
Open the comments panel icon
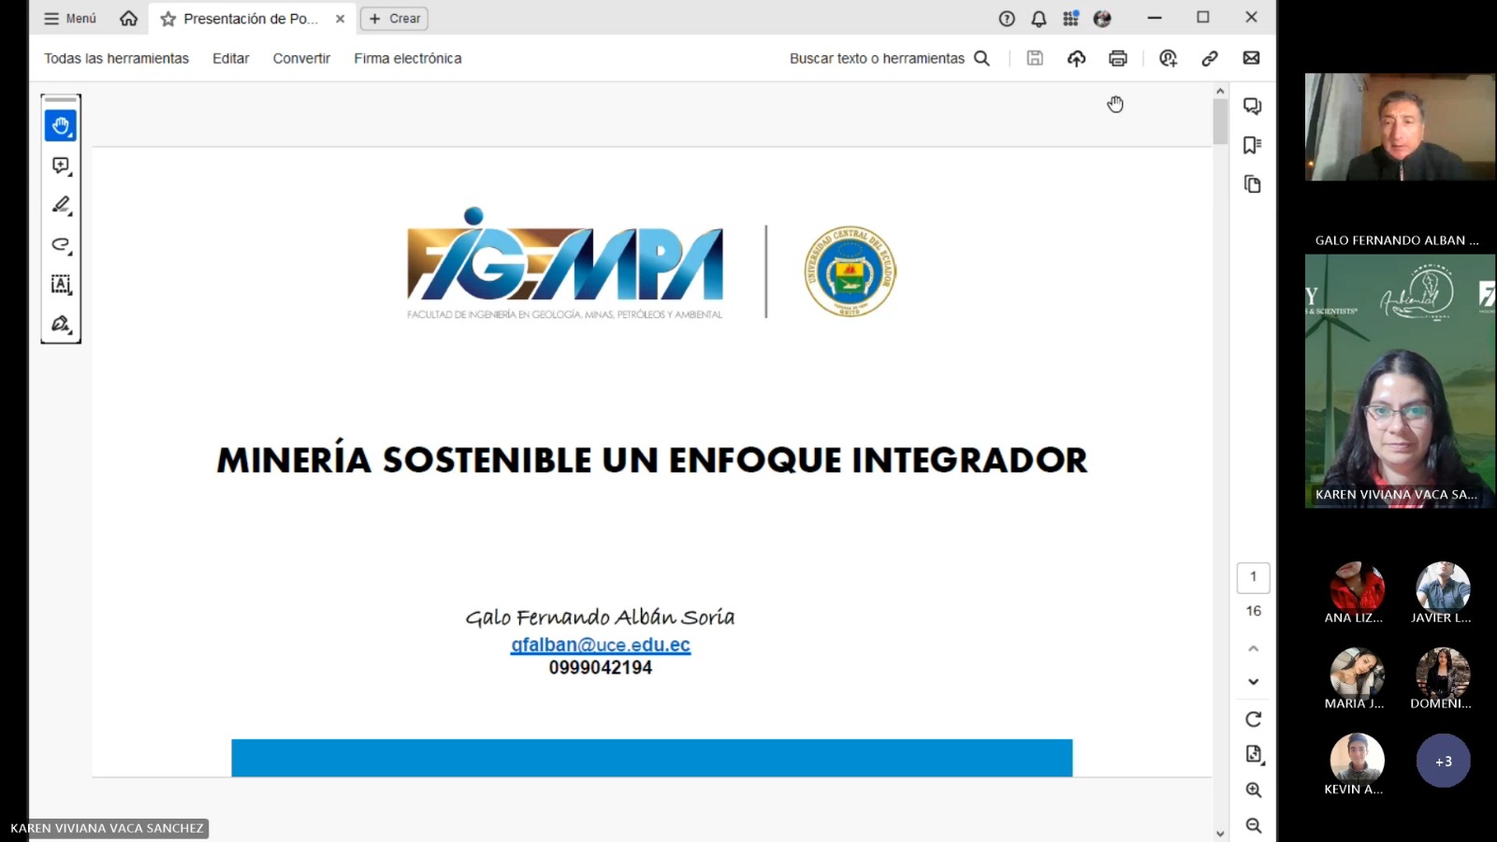(x=1253, y=106)
